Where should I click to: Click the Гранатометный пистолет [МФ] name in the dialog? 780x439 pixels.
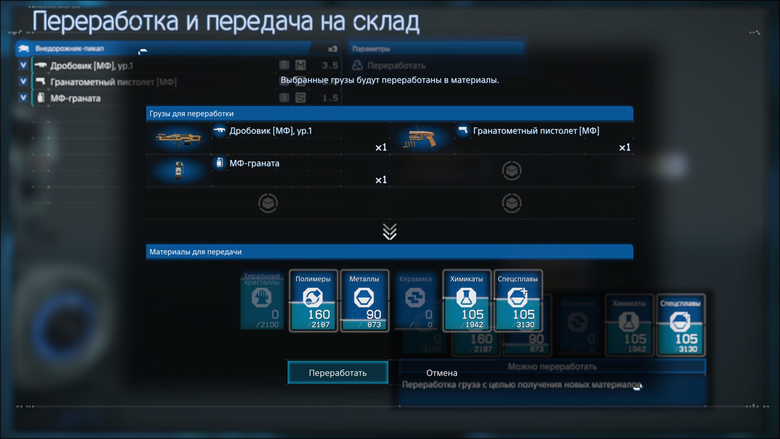point(536,131)
